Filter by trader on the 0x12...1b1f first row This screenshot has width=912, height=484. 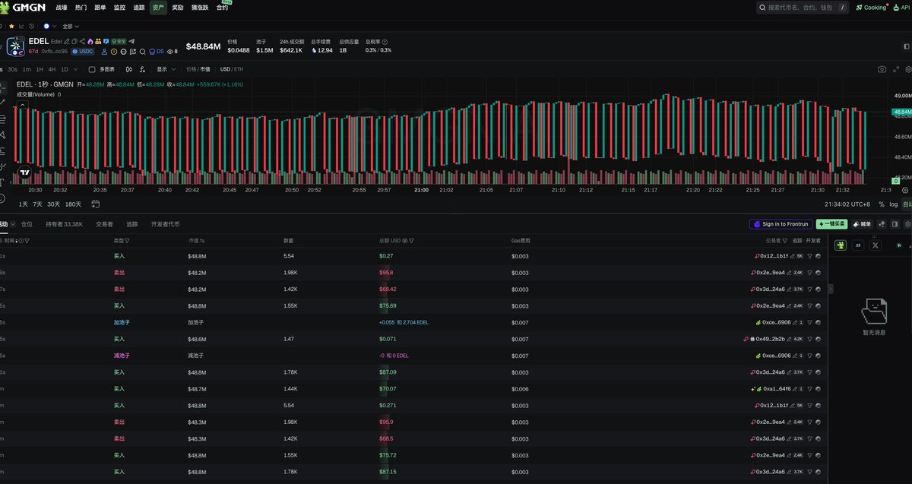(809, 256)
